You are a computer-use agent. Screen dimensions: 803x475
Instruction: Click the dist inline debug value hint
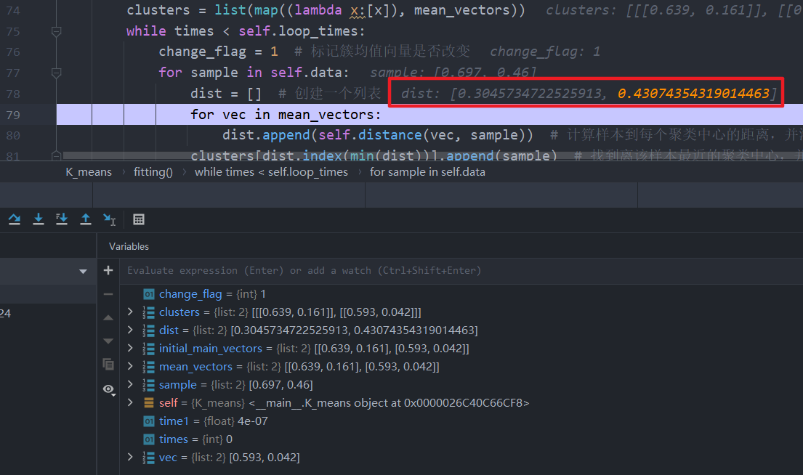coord(589,93)
